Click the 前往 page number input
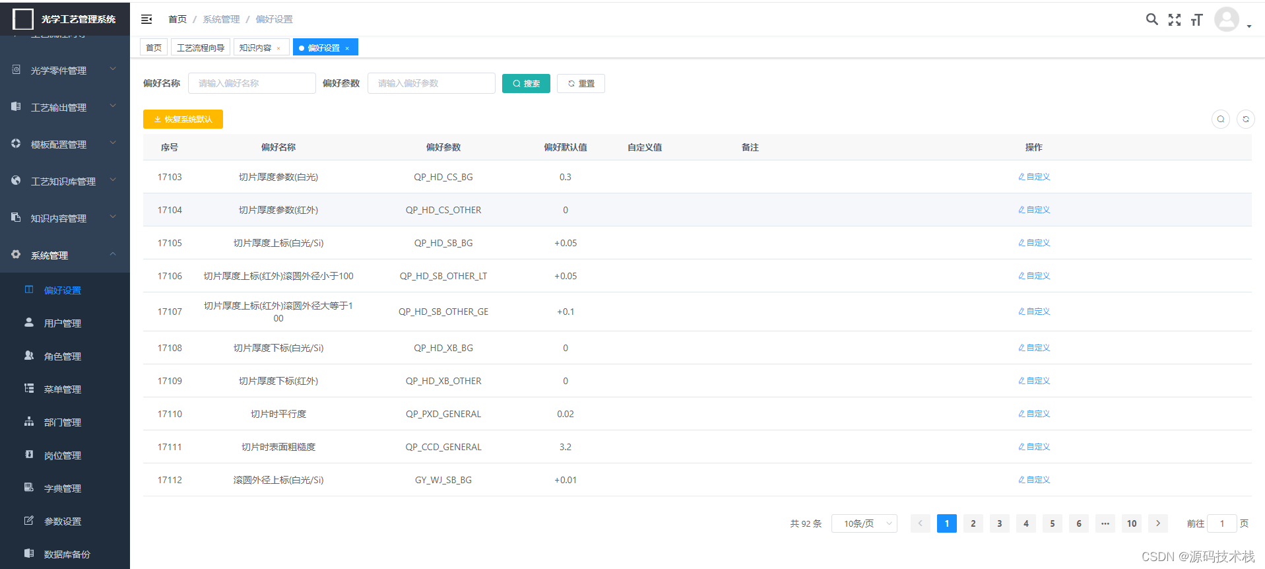This screenshot has height=569, width=1265. 1222,523
